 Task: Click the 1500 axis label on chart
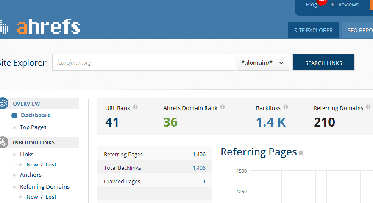pos(242,171)
